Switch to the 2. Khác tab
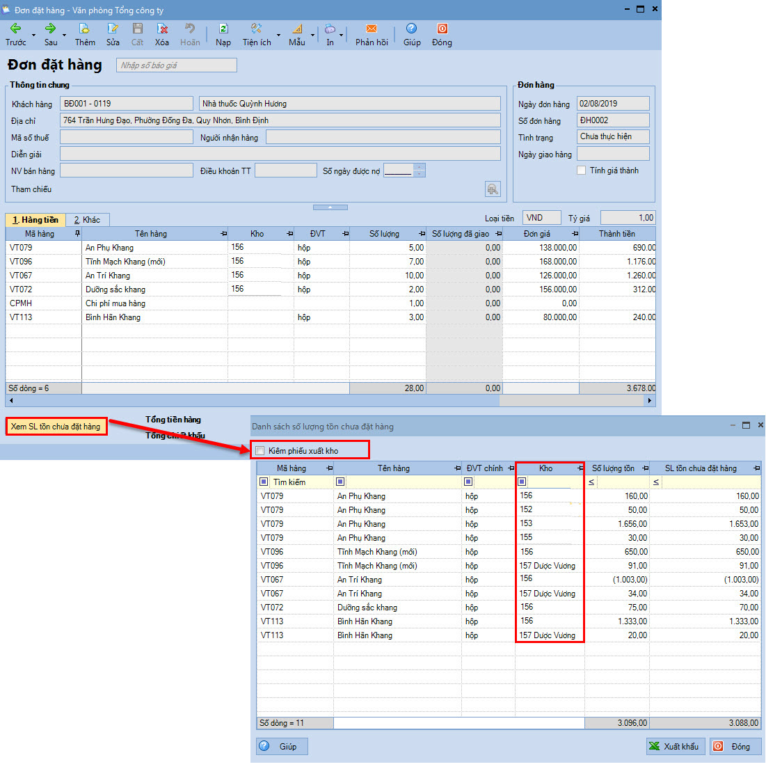Viewport: 766px width, 769px height. click(88, 220)
